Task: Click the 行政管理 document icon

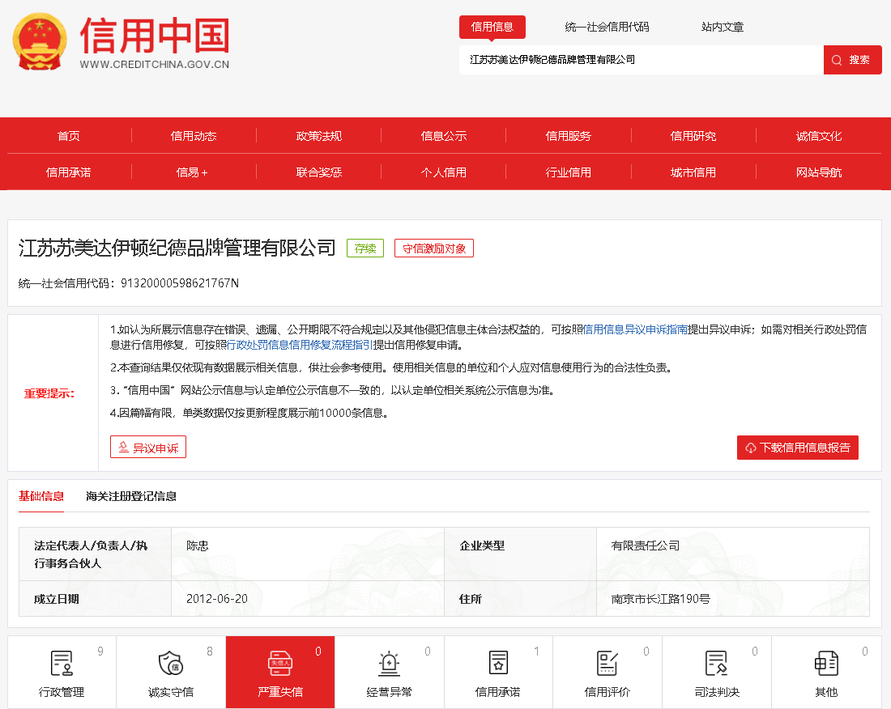Action: (62, 663)
